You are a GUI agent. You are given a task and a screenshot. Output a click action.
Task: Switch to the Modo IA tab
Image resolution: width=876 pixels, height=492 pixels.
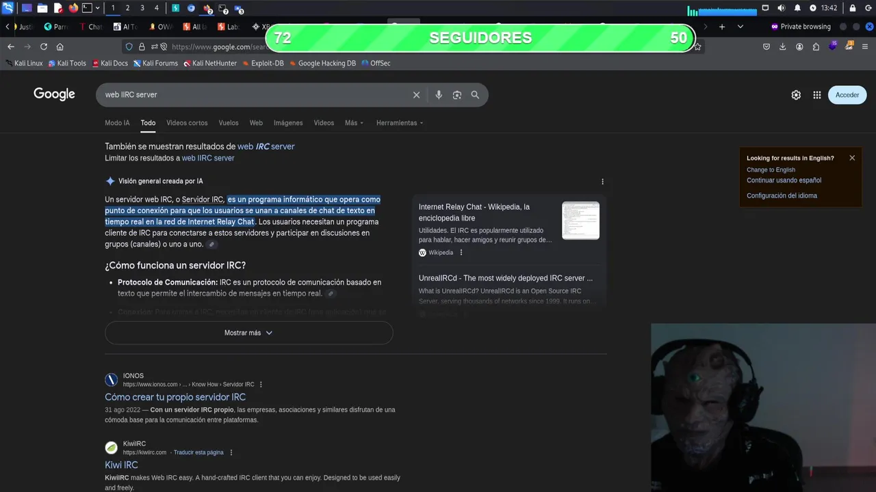pos(117,123)
